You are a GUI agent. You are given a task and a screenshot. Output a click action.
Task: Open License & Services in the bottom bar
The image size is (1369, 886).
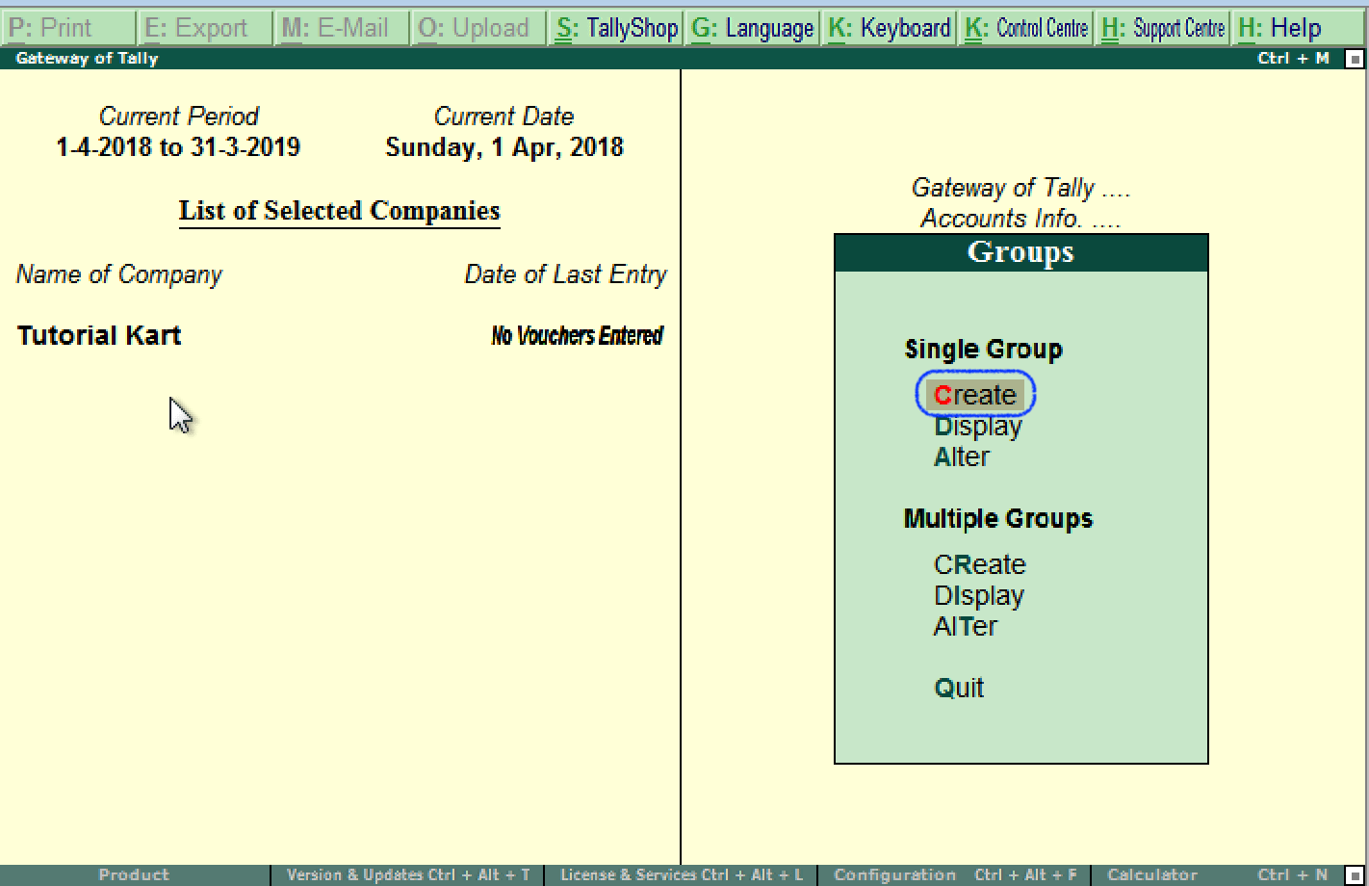pyautogui.click(x=682, y=874)
